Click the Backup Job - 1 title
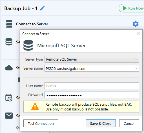 pos(21,8)
